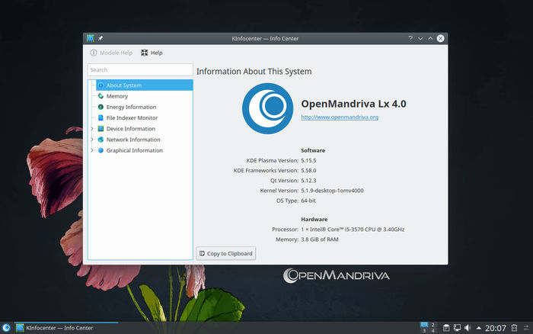Switch to virtual desktop 2 in pager

(x=433, y=325)
